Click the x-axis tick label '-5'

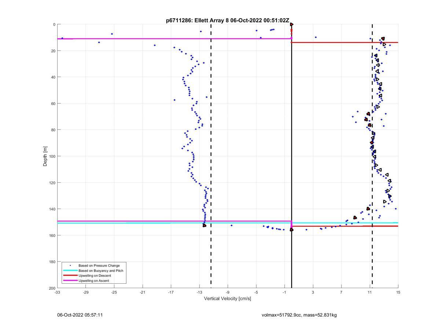coord(256,292)
